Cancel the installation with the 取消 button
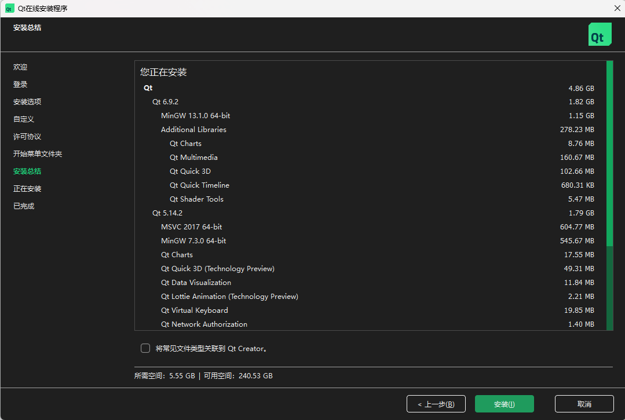Viewport: 625px width, 420px height. click(x=584, y=404)
